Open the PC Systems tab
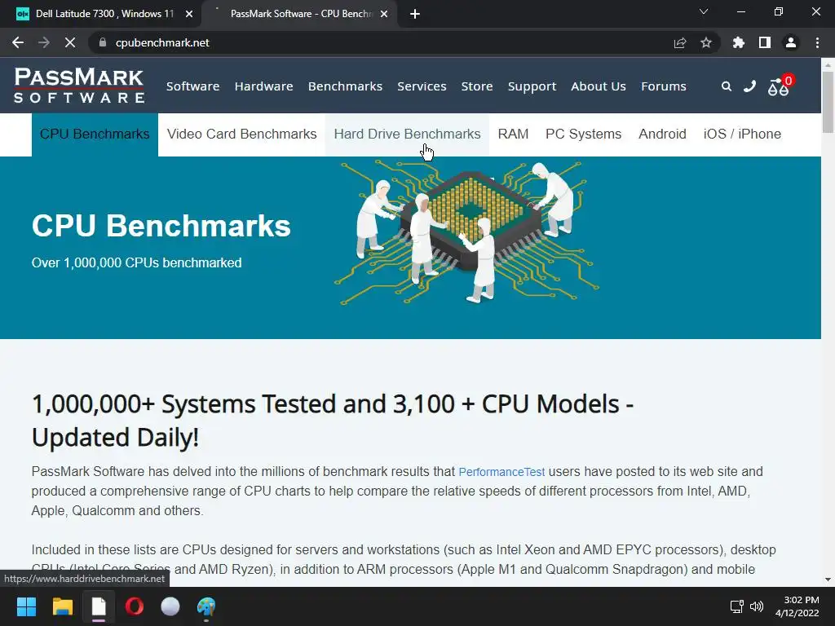 point(583,134)
